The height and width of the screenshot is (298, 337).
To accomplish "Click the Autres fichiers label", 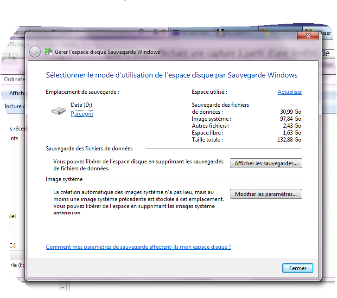I will (210, 126).
